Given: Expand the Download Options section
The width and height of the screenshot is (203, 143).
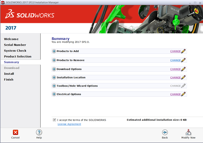Looking at the screenshot, I should tap(54, 69).
